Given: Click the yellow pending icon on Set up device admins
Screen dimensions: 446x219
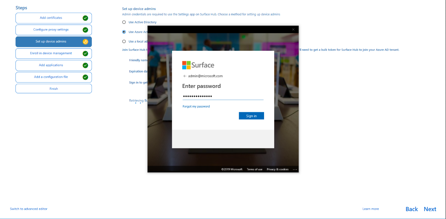Looking at the screenshot, I should point(85,42).
